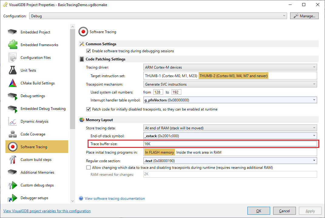
Task: Click the Dynamic Analysis graph icon
Action: [x=12, y=121]
